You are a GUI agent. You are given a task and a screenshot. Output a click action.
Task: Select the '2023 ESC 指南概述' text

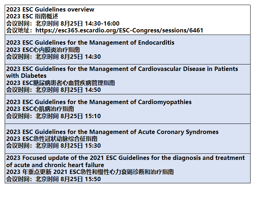coord(32,17)
